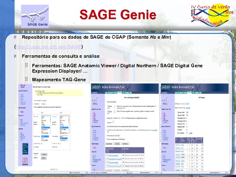The height and width of the screenshot is (177, 236).
Task: Open the Genes tab in the middle screenshot
Action: tap(106, 93)
